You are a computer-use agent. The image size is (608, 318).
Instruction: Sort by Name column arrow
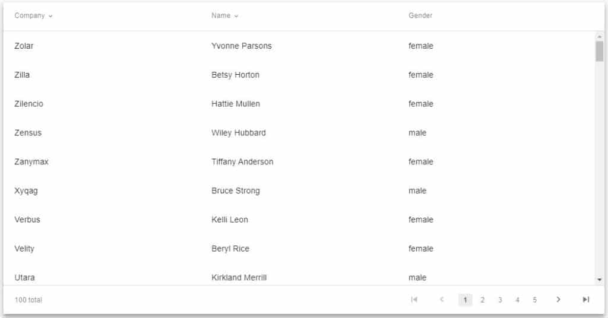tap(236, 16)
